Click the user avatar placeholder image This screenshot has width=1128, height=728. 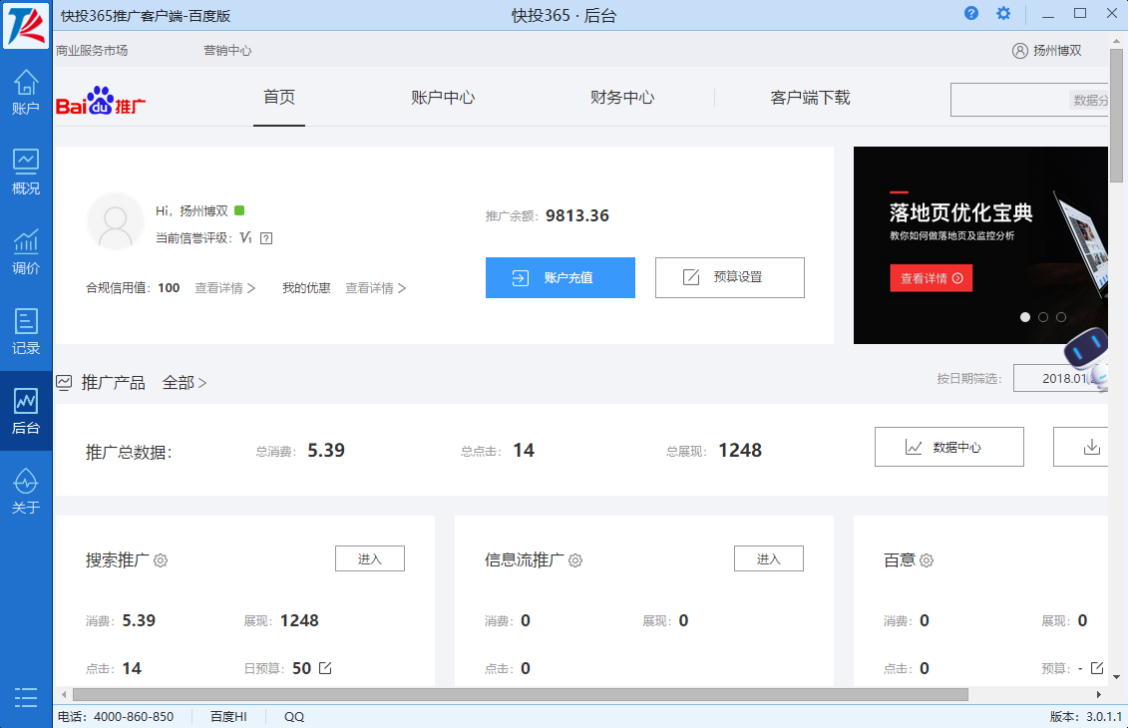tap(115, 221)
